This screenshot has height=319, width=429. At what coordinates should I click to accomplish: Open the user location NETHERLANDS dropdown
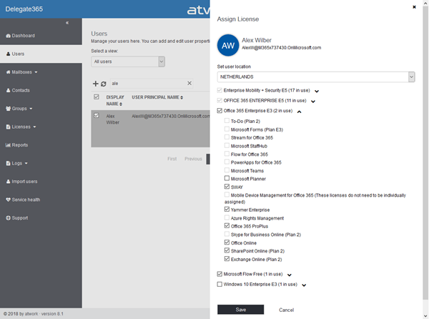[x=316, y=77]
